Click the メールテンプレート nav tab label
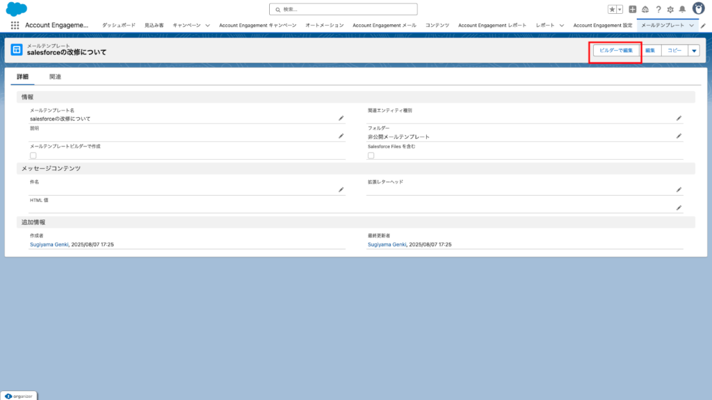The image size is (712, 400). coord(663,26)
